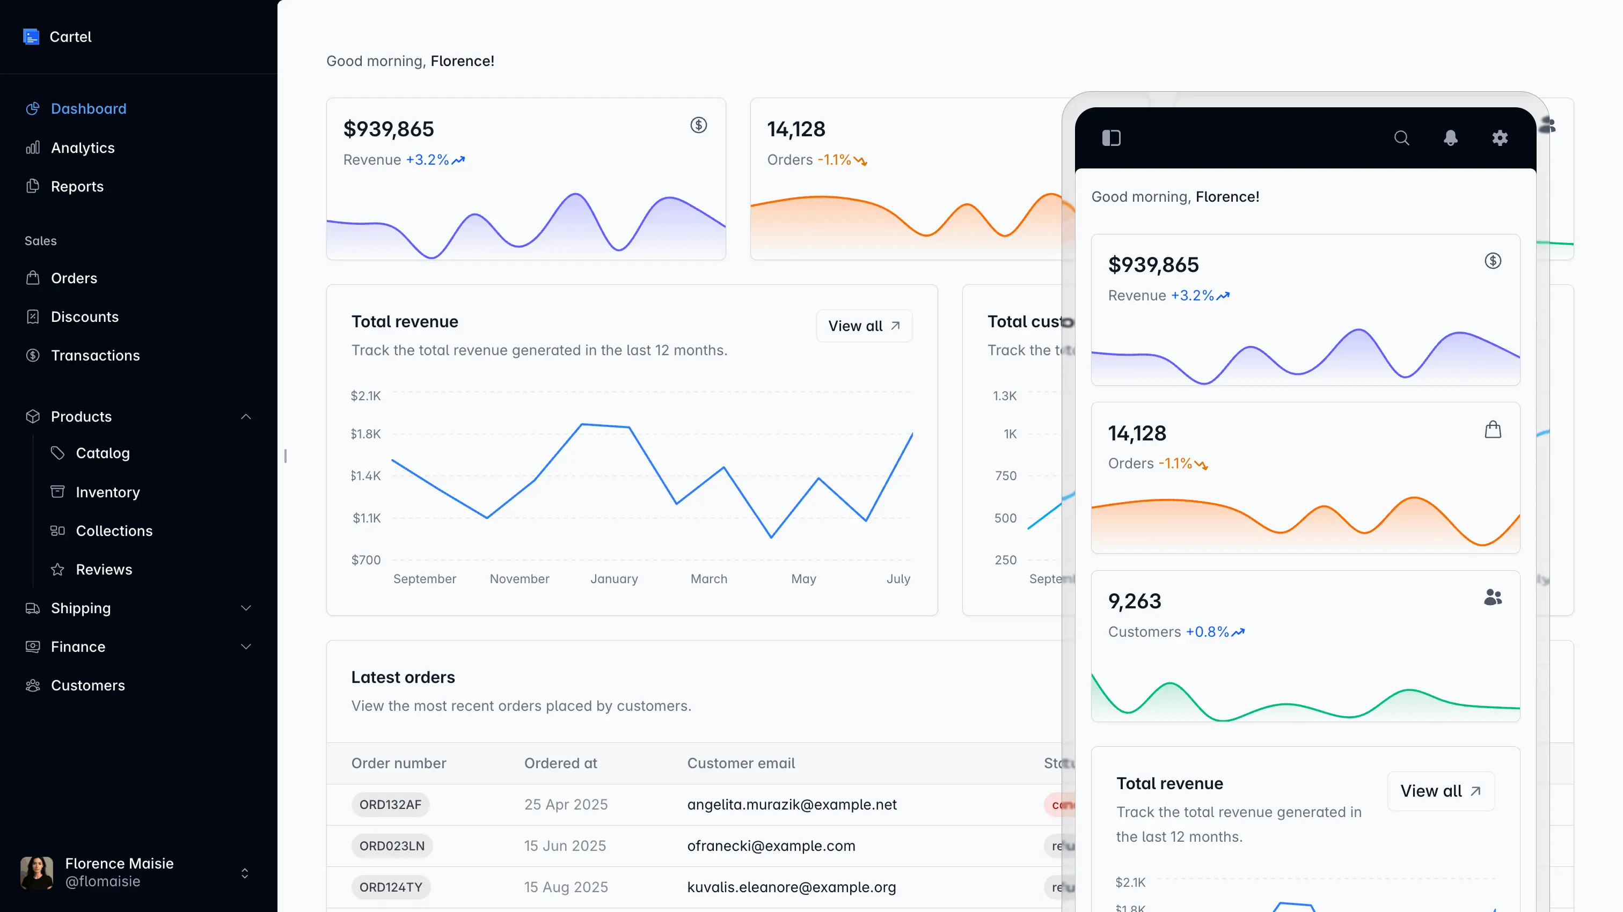The image size is (1623, 912).
Task: Click email ofranecki@example.com
Action: [771, 846]
